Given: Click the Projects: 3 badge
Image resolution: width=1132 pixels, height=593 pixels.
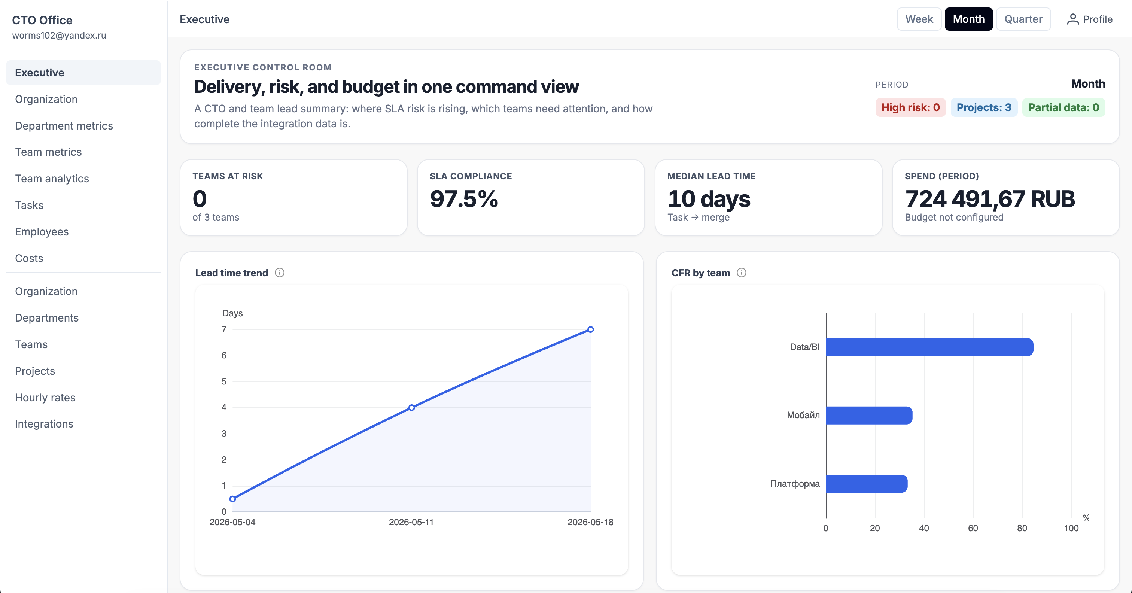Looking at the screenshot, I should pyautogui.click(x=984, y=108).
